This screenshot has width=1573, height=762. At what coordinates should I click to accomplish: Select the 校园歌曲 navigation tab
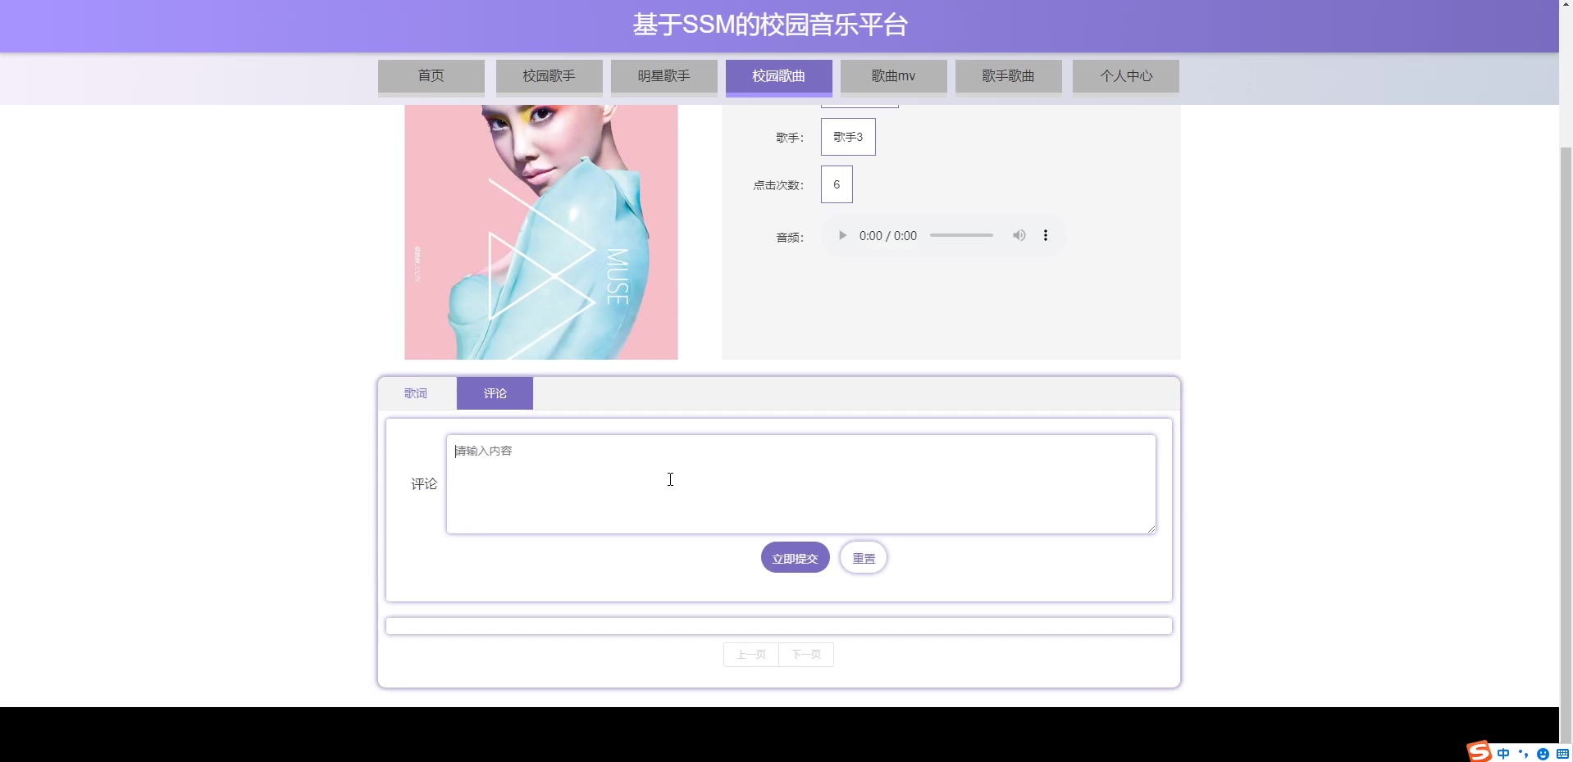(779, 76)
